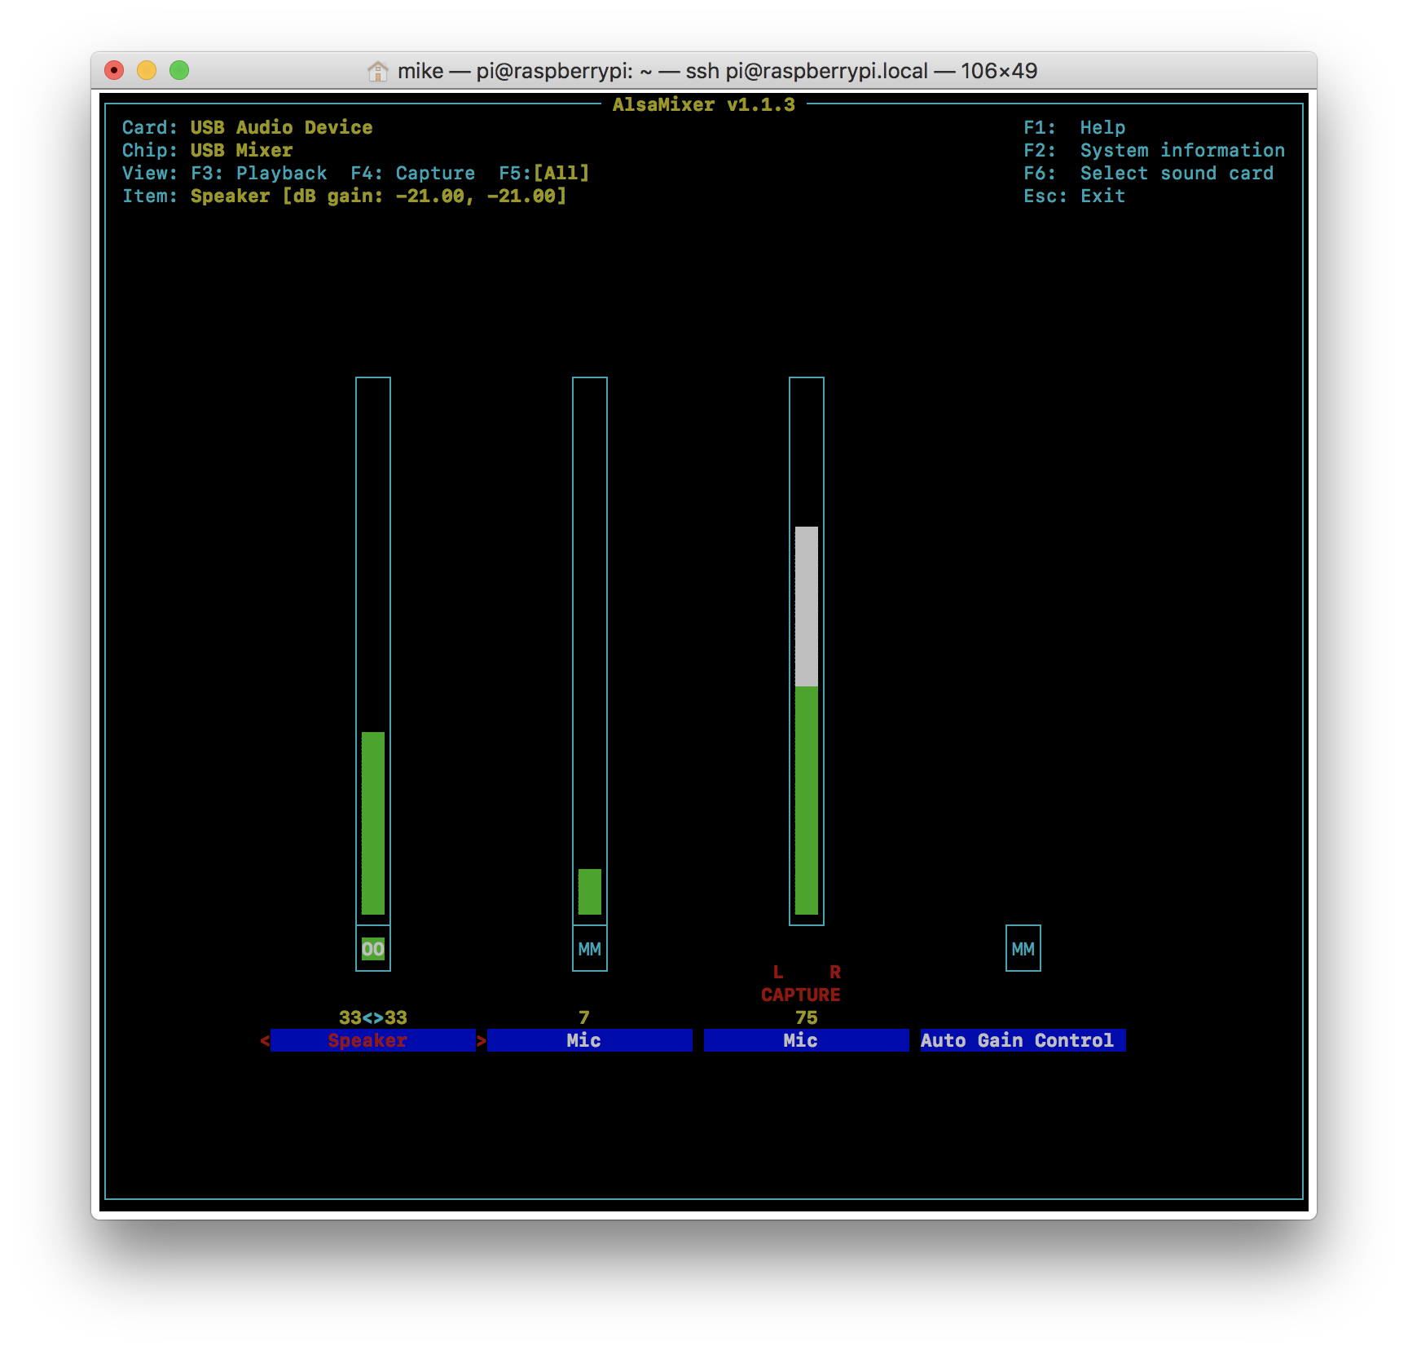Image resolution: width=1408 pixels, height=1350 pixels.
Task: Click the Speaker volume bar
Action: pyautogui.click(x=373, y=651)
